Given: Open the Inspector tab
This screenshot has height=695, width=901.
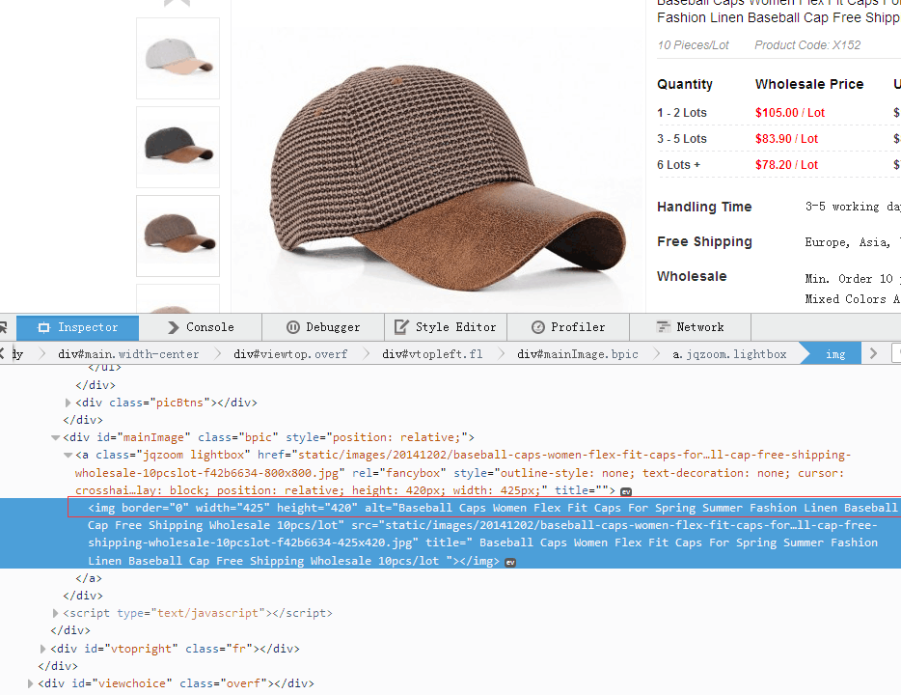Looking at the screenshot, I should (77, 327).
